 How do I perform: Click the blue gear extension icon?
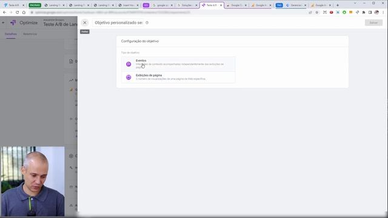tap(338, 12)
